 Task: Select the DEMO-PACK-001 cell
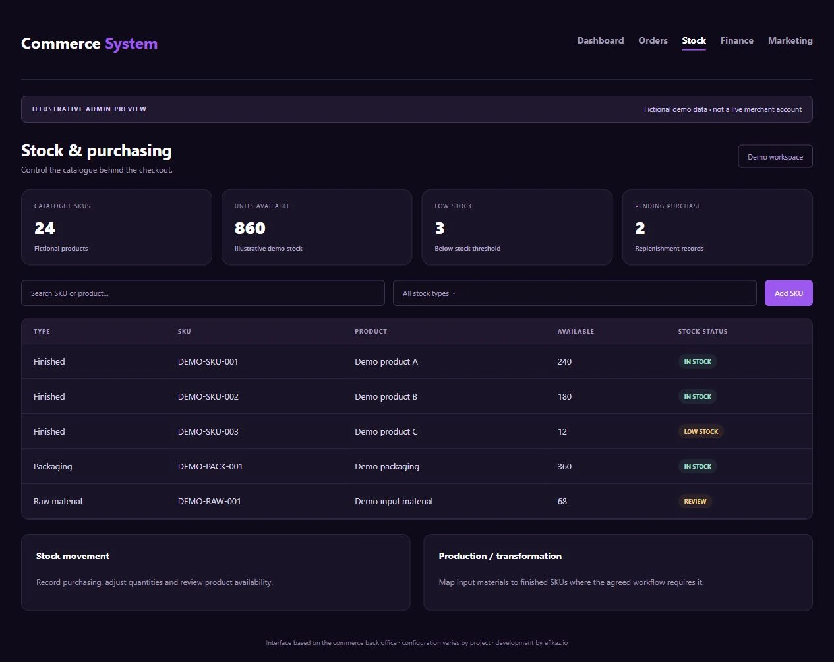[x=210, y=466]
